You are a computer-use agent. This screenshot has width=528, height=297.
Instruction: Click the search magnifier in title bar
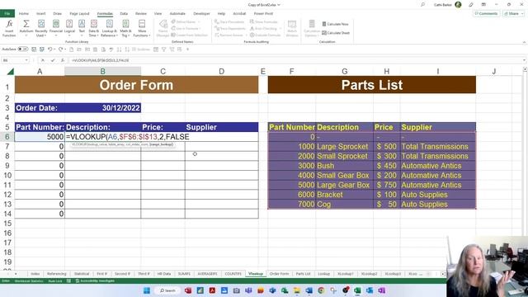click(422, 4)
